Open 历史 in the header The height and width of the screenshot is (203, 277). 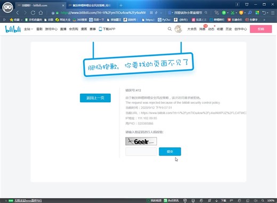229,29
